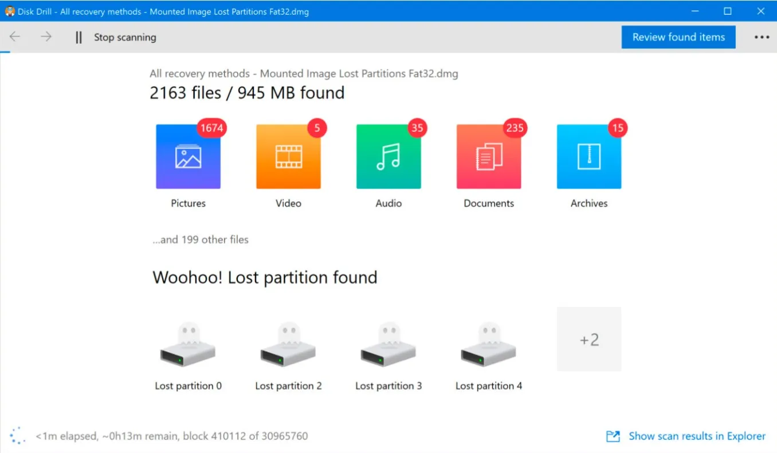This screenshot has height=453, width=777.
Task: Open the Archives category tile
Action: [589, 157]
